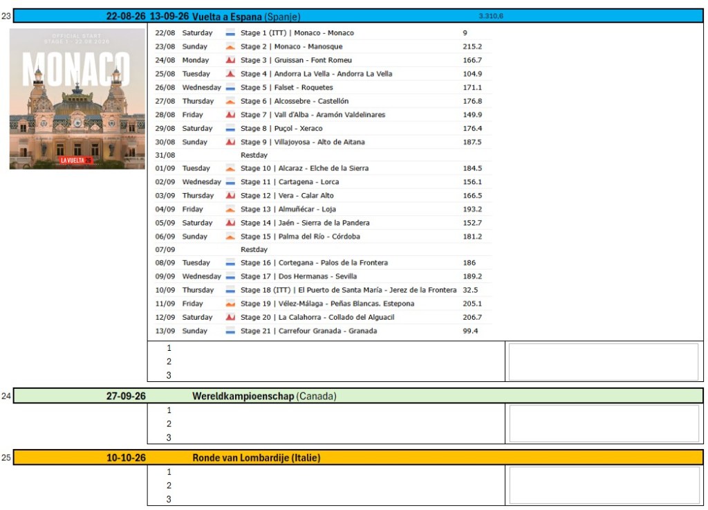708x510 pixels.
Task: Click the mountain icon for Stage 14 Sierra de la Pandera
Action: 230,223
